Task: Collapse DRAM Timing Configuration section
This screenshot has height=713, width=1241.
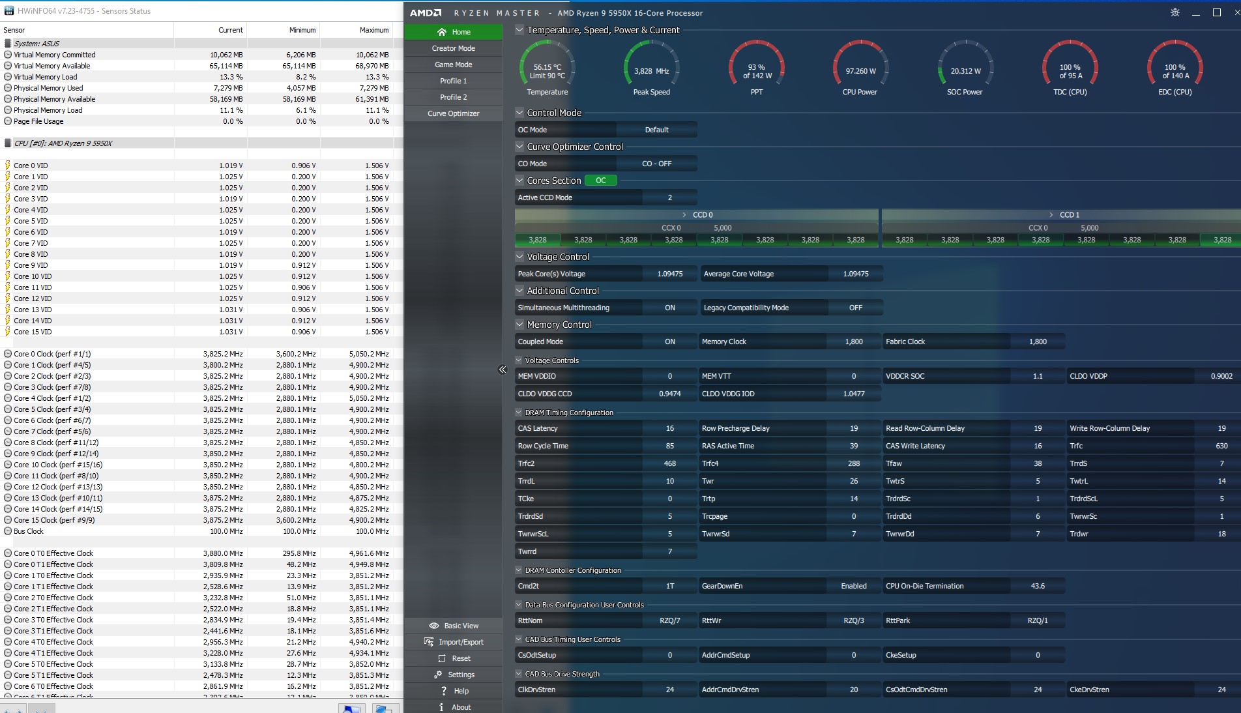Action: pos(519,413)
